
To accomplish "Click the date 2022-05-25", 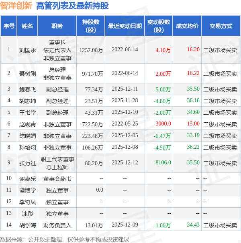I will tap(125, 124).
